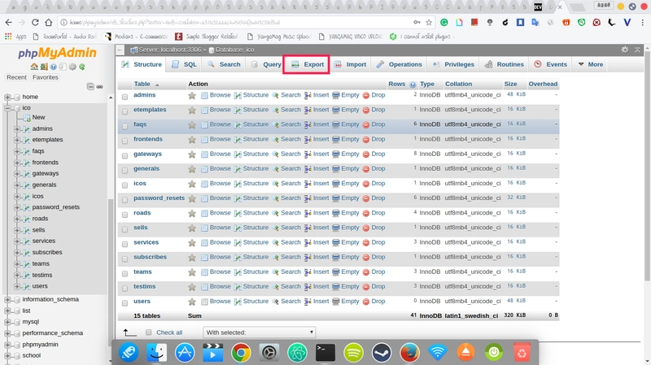Open the Favorites tables button
The image size is (651, 365).
[x=46, y=77]
